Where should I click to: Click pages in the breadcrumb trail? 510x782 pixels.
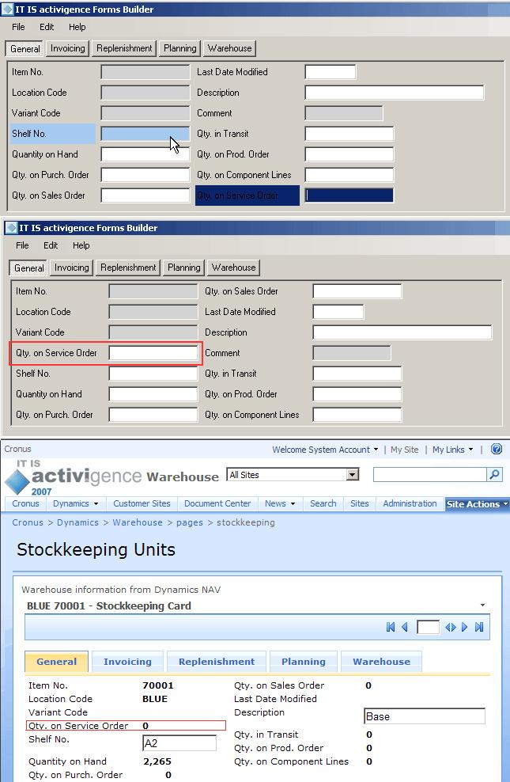click(190, 522)
